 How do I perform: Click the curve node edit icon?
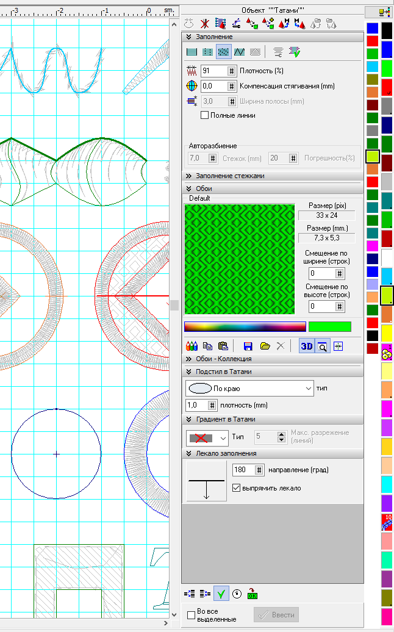[x=236, y=24]
